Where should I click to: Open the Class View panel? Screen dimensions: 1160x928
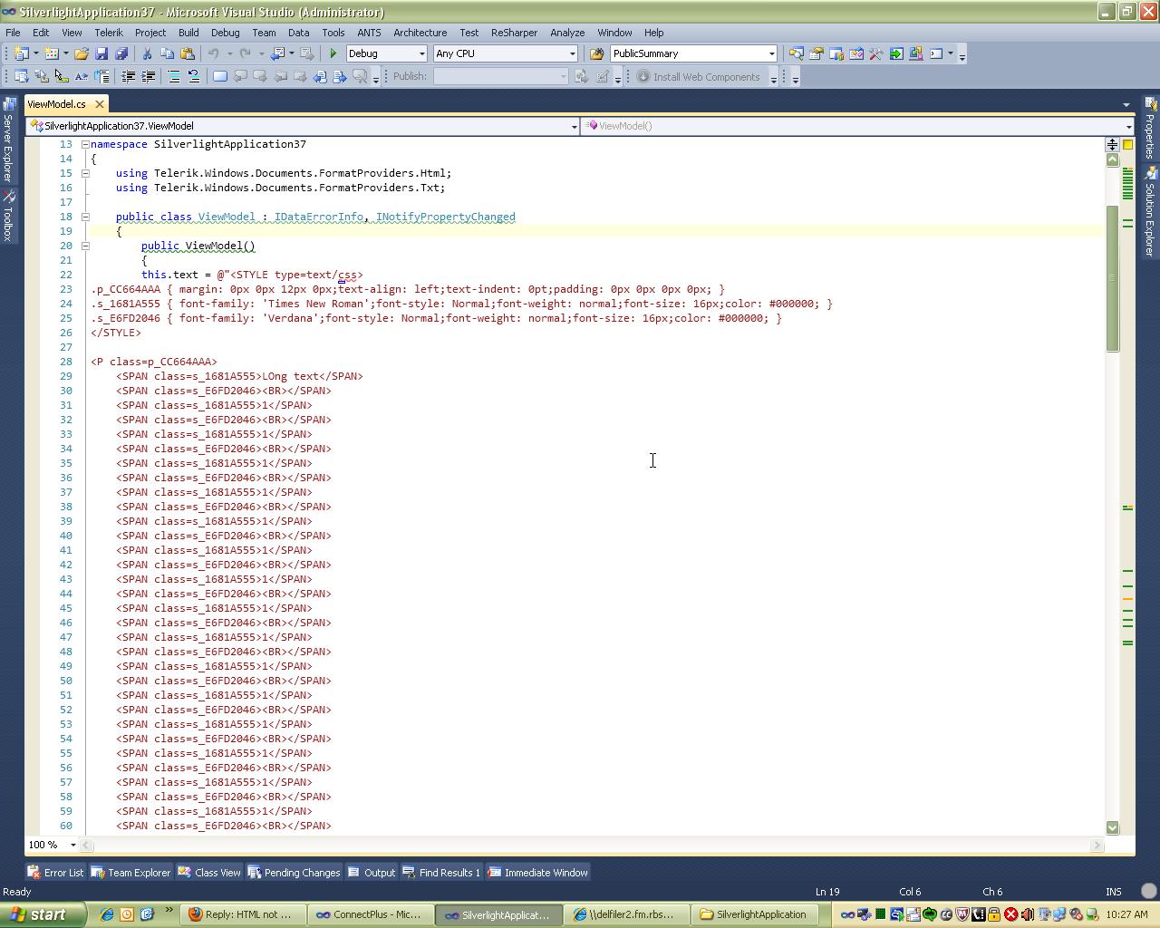click(x=209, y=873)
